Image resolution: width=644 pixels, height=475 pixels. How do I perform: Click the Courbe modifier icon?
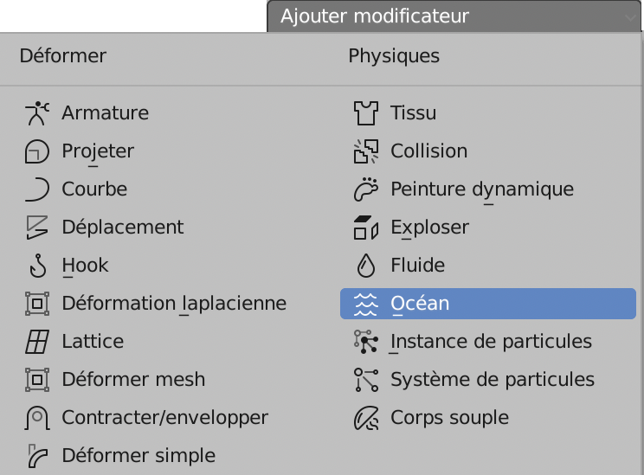point(37,189)
